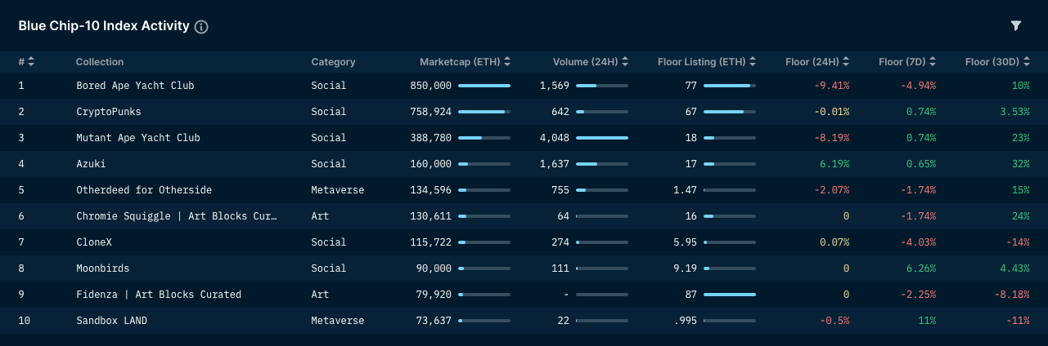Click volume value 4,048 for Mutant Ape

tap(555, 138)
